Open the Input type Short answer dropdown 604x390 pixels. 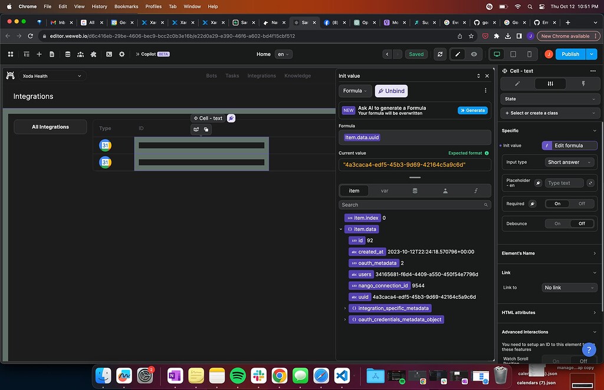coord(569,161)
